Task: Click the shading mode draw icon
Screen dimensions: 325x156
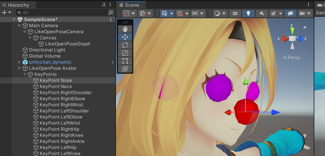Action: (126, 13)
